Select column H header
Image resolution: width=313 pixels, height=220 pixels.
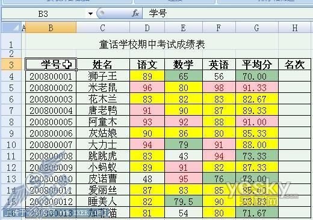[295, 28]
